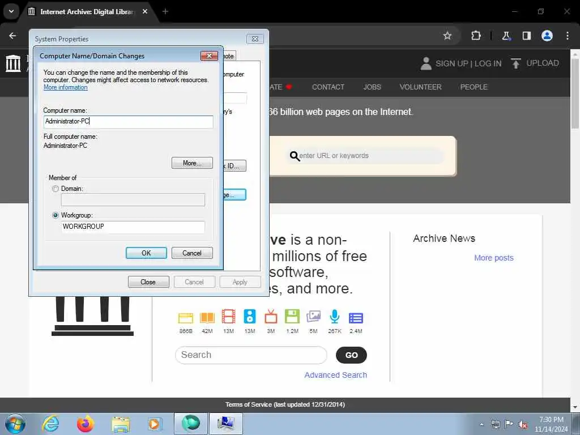The height and width of the screenshot is (435, 580).
Task: Open the Chrome labs flask icon
Action: [506, 36]
